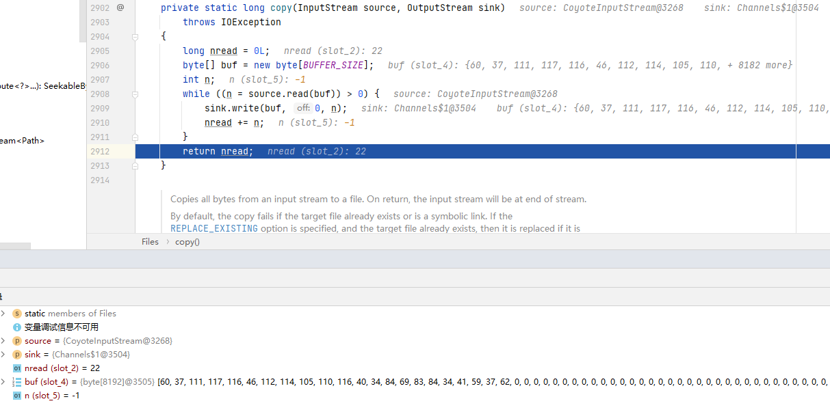This screenshot has height=410, width=830.
Task: Collapse code block at fold marker on line 2904
Action: [x=135, y=36]
